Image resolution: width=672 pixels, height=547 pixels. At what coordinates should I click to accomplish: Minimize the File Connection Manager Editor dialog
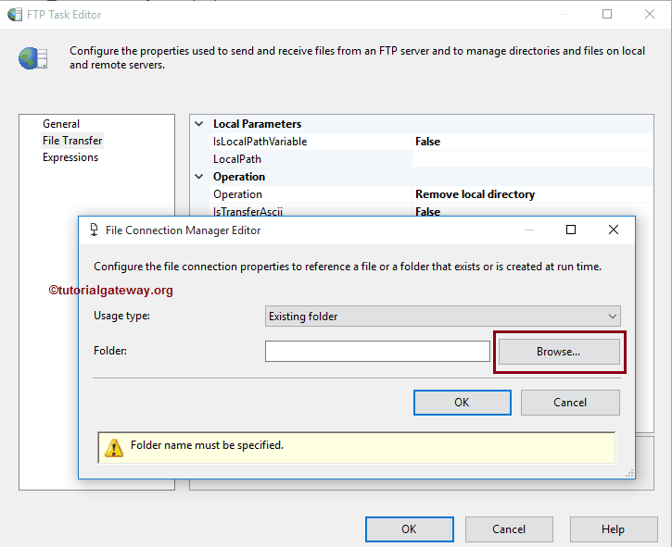528,230
